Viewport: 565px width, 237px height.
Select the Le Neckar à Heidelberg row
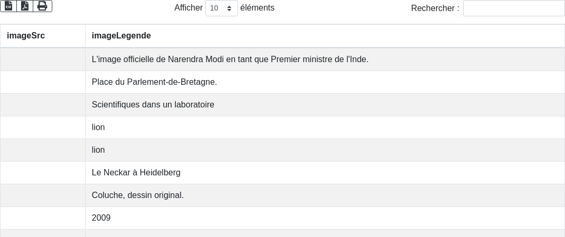pyautogui.click(x=282, y=173)
